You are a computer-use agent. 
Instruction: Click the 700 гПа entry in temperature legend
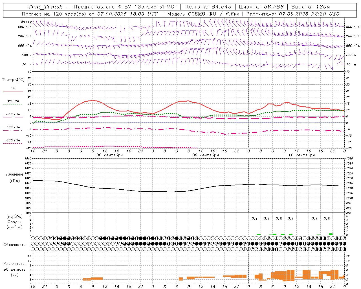[x=13, y=127]
